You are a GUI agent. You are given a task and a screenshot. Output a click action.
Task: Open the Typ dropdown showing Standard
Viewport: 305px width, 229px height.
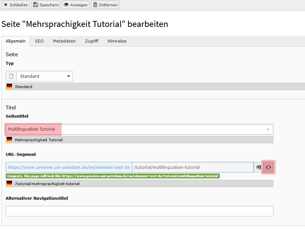pyautogui.click(x=45, y=76)
